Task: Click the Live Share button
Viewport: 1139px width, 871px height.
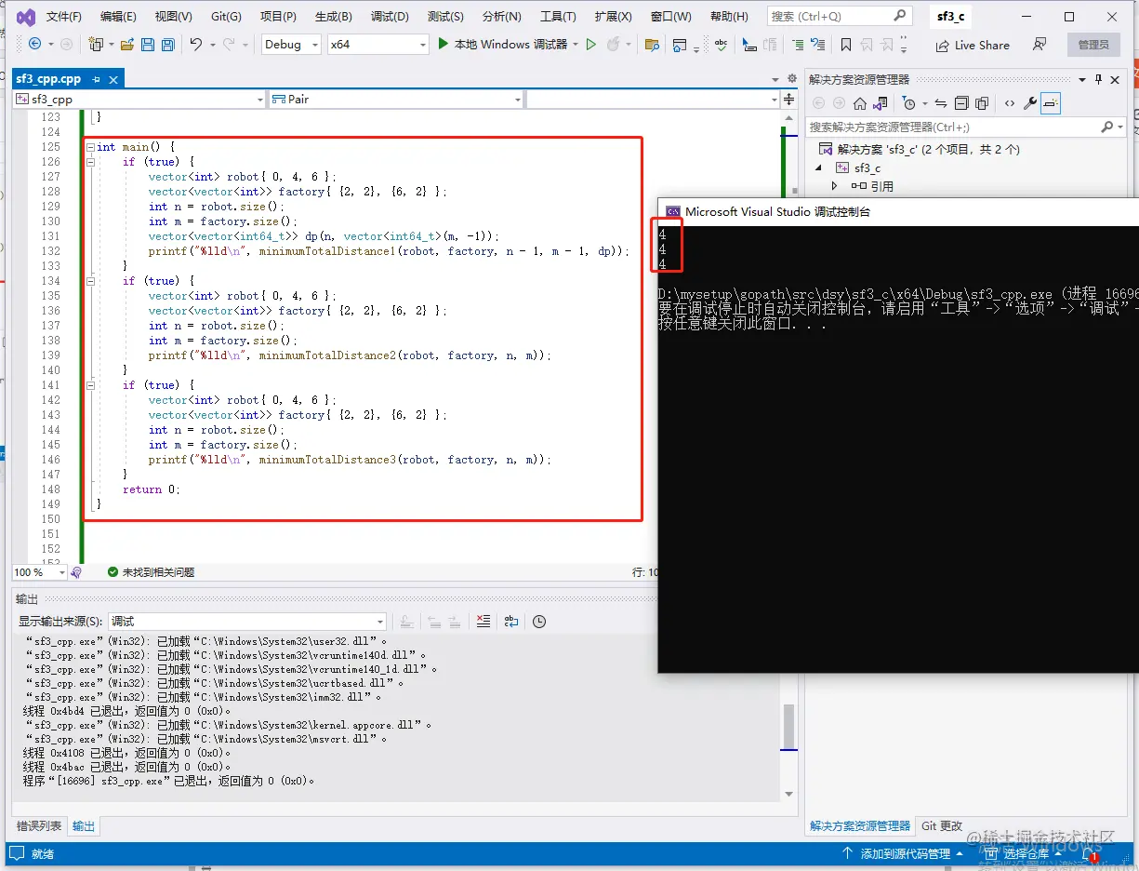Action: (972, 45)
